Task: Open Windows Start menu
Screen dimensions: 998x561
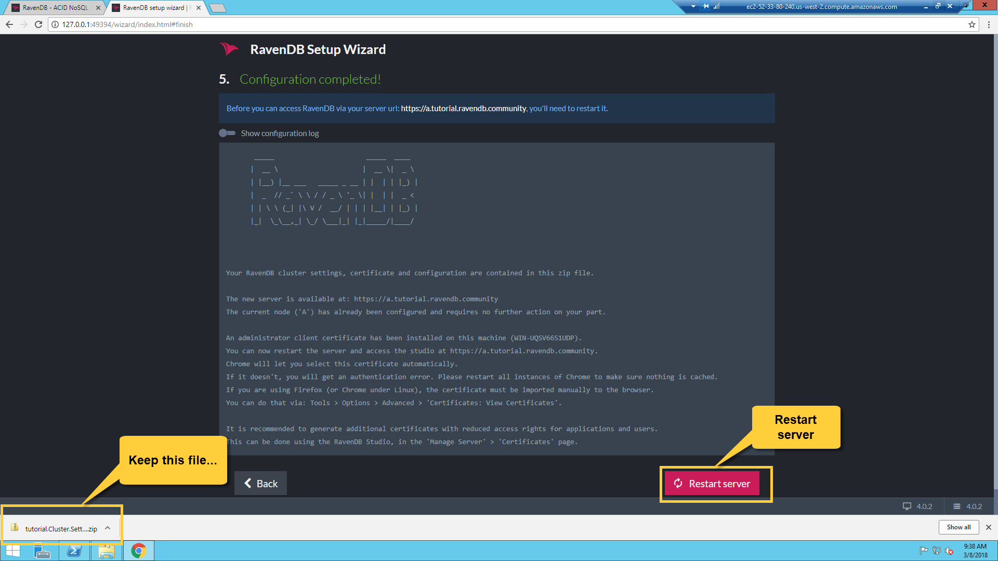Action: (x=13, y=551)
